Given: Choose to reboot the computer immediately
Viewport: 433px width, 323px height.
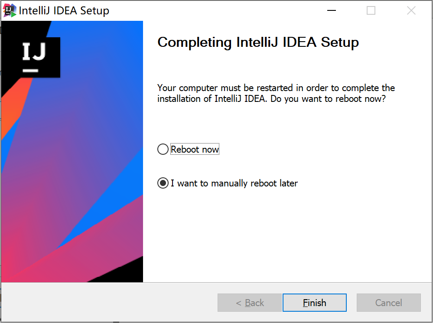Looking at the screenshot, I should point(162,149).
